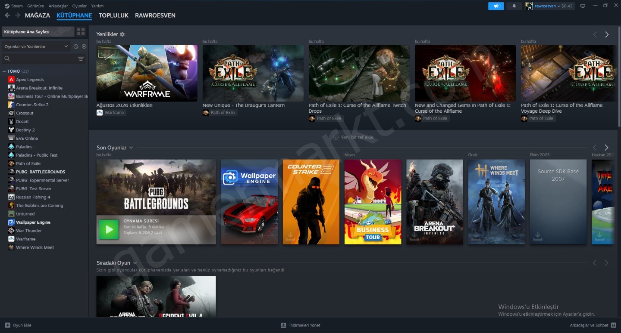The width and height of the screenshot is (621, 333).
Task: Click download icon on Where Winds Meet cover
Action: [x=476, y=236]
